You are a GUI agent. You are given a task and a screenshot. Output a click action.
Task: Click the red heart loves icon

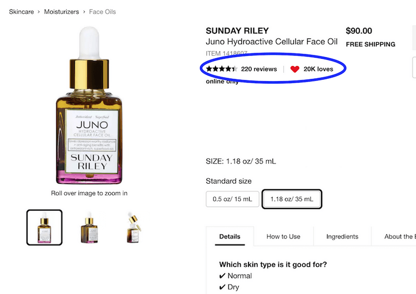point(295,69)
